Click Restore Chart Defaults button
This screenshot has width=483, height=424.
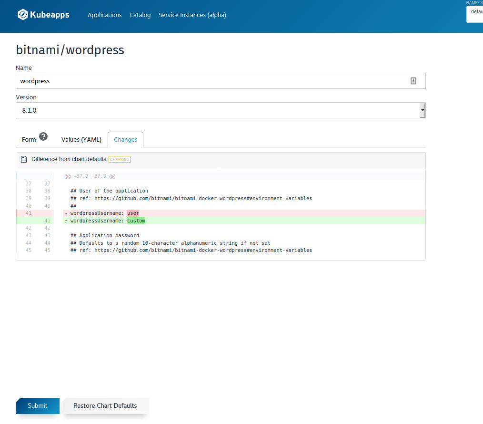[105, 406]
